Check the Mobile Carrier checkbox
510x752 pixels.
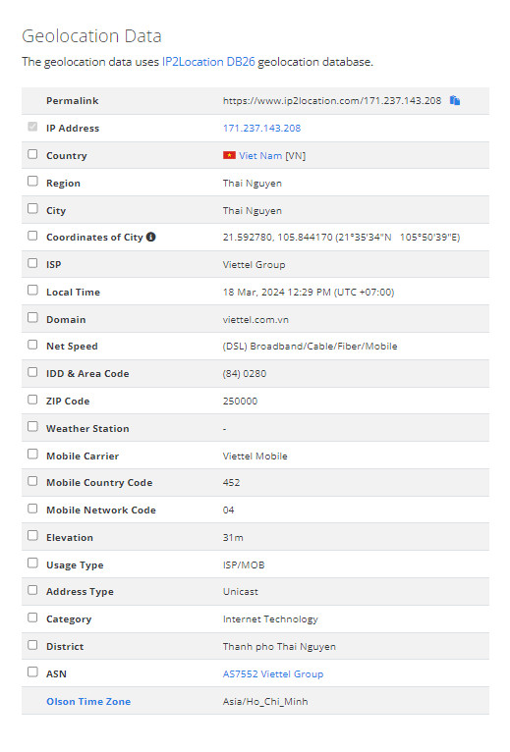tap(32, 455)
